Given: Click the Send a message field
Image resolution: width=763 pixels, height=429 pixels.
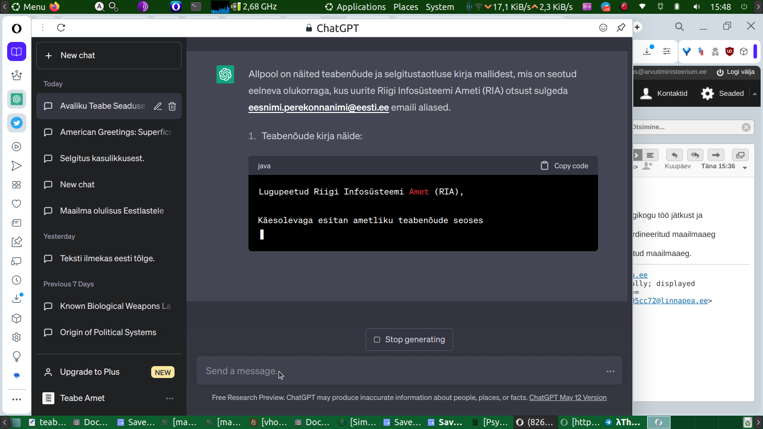Looking at the screenshot, I should click(x=409, y=371).
